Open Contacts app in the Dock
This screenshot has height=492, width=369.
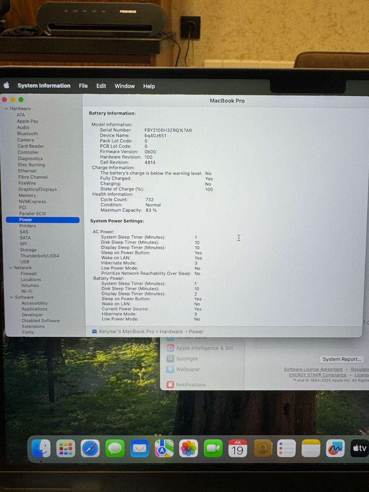click(x=263, y=448)
